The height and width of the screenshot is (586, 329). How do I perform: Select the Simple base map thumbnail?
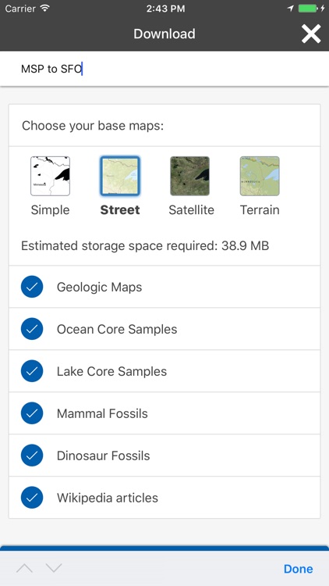tap(51, 176)
